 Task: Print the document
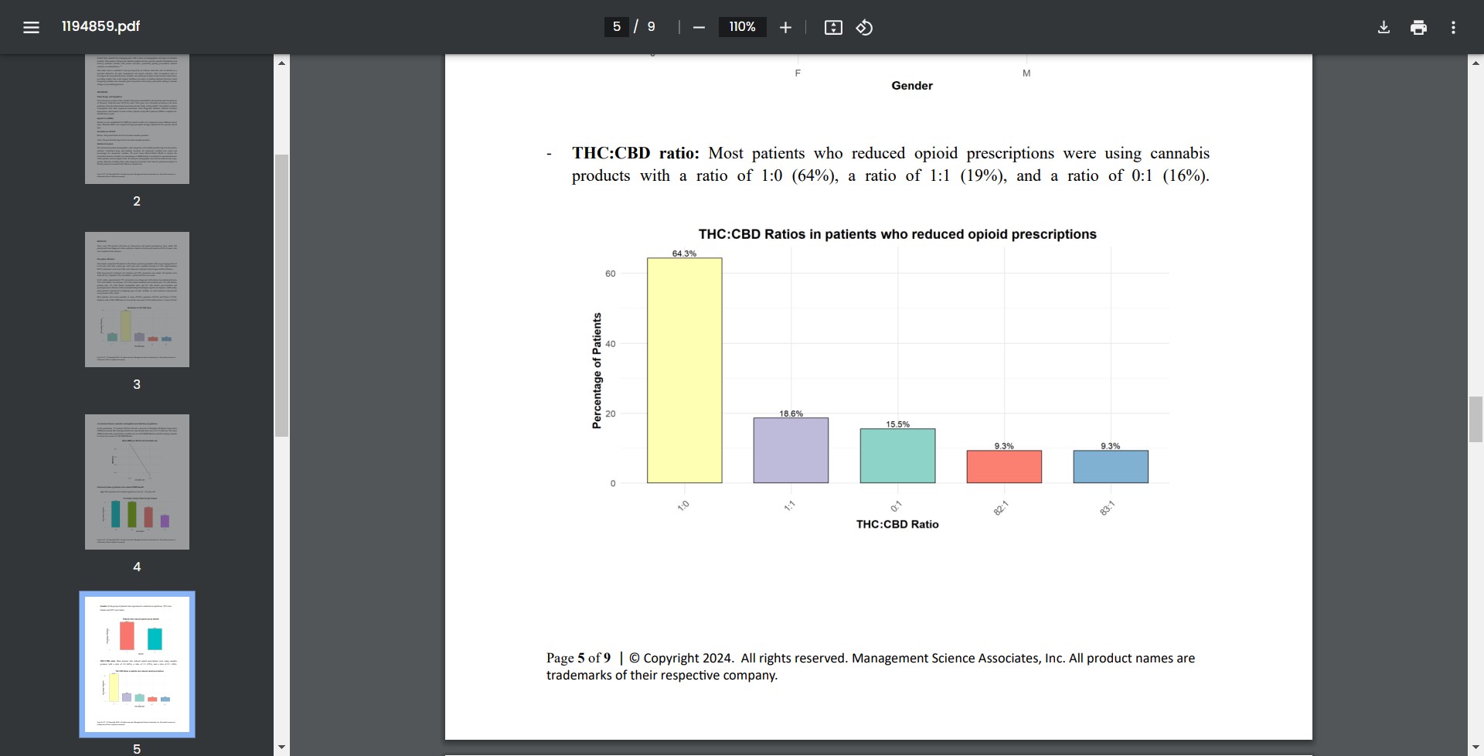point(1418,27)
